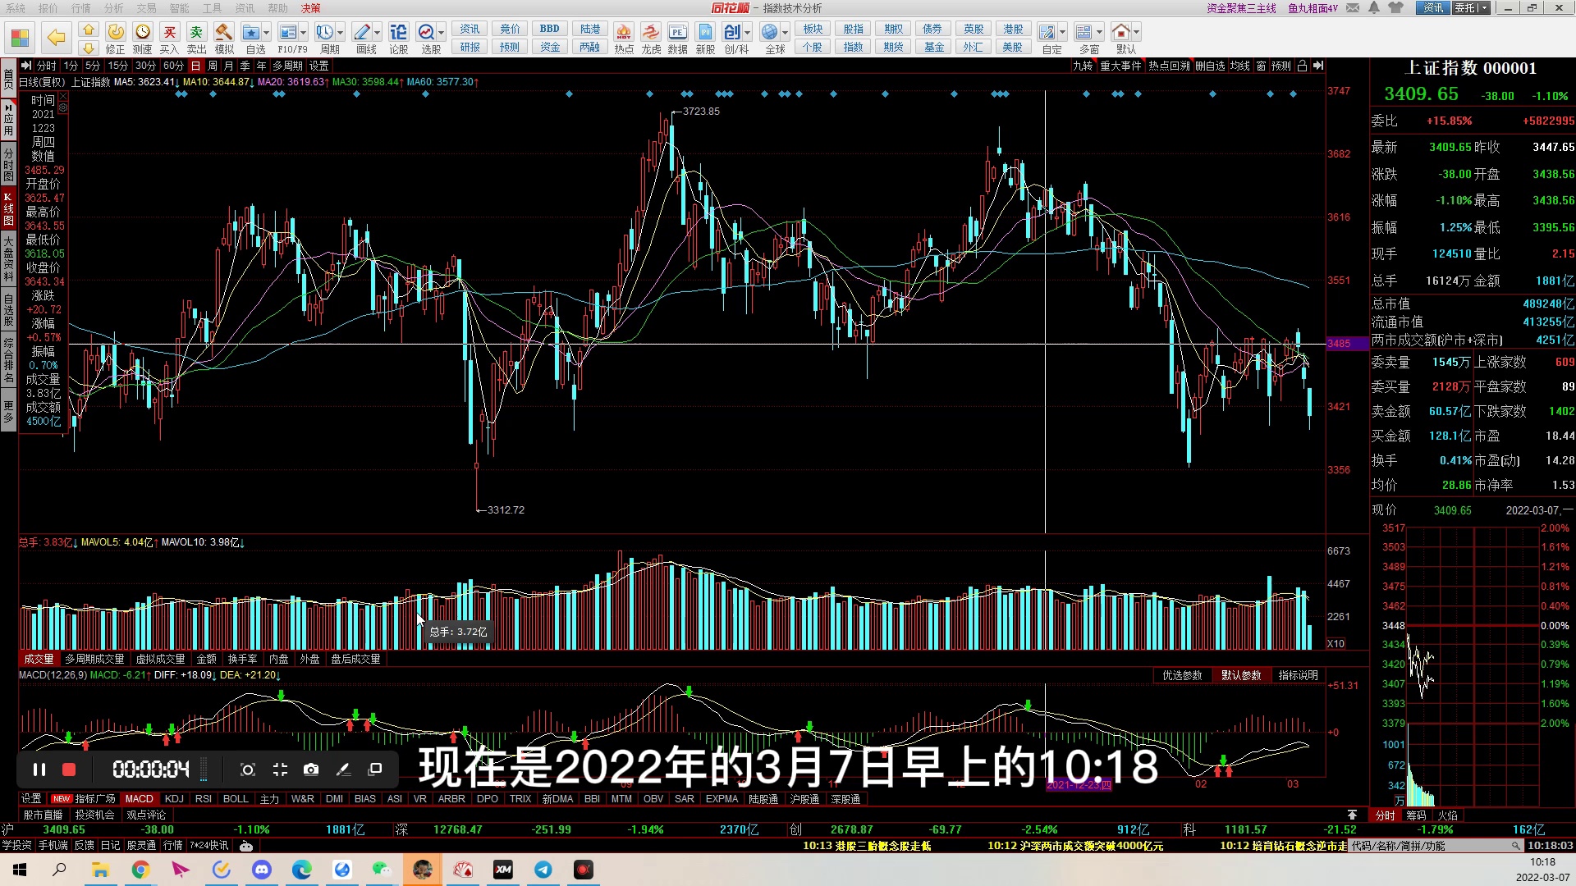The height and width of the screenshot is (886, 1576).
Task: Switch to the 60分 period tab
Action: [173, 66]
